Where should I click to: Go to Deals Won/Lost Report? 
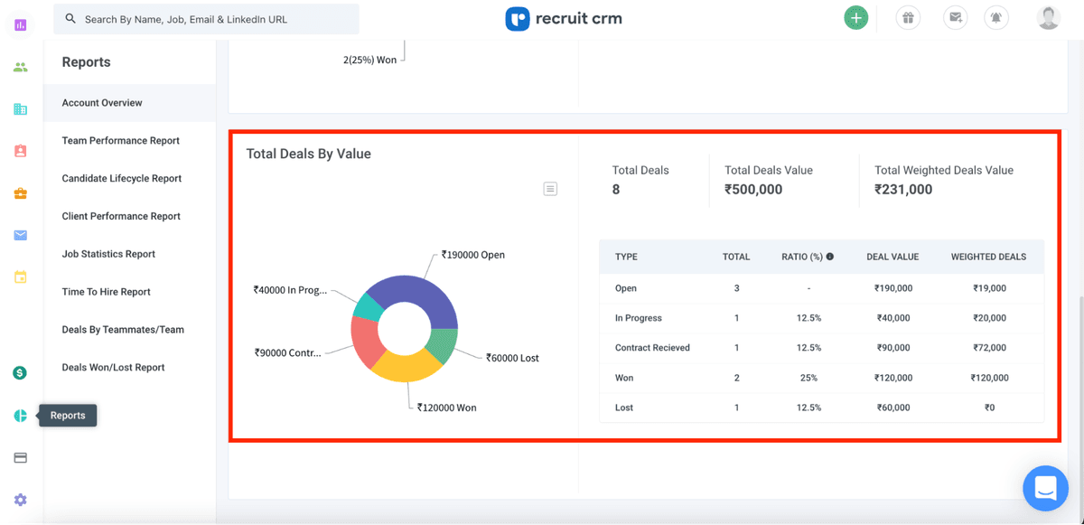tap(113, 368)
